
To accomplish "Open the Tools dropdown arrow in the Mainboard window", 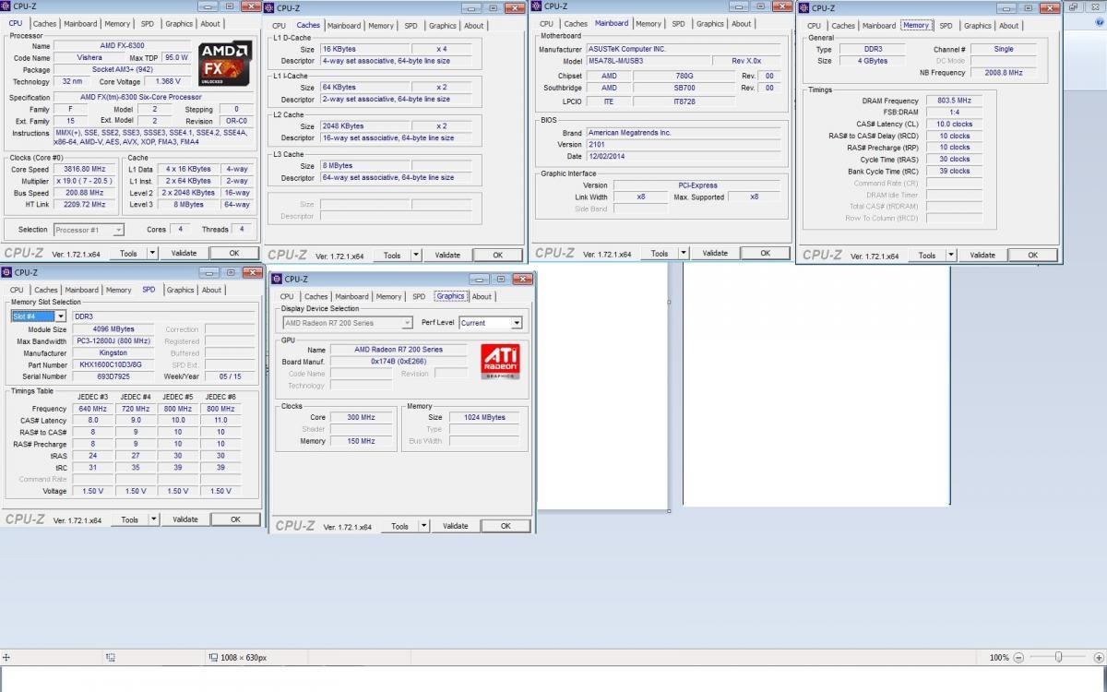I will point(683,253).
